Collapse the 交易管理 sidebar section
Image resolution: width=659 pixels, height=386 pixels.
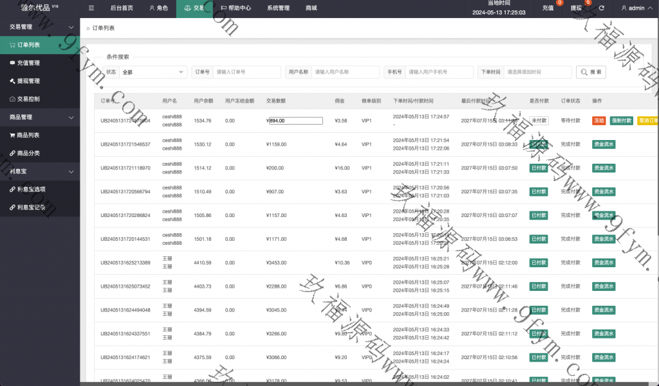point(70,27)
